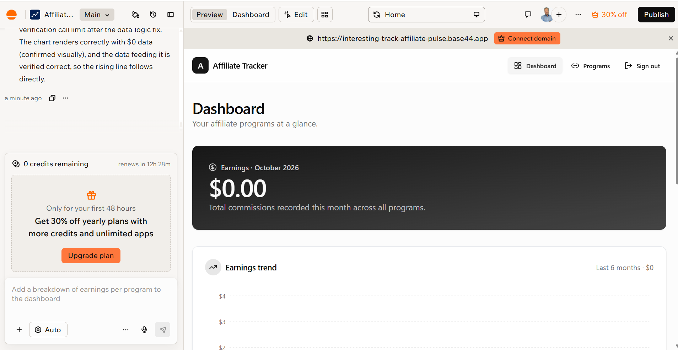This screenshot has width=678, height=350.
Task: Invite collaborator with plus next to avatar
Action: pos(559,15)
